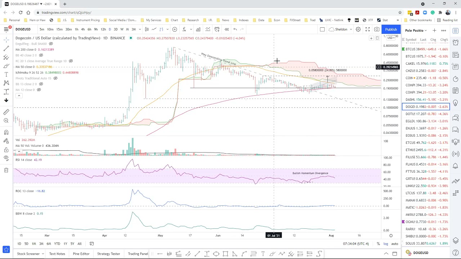Collapse the bottom panel chevron

[386, 254]
